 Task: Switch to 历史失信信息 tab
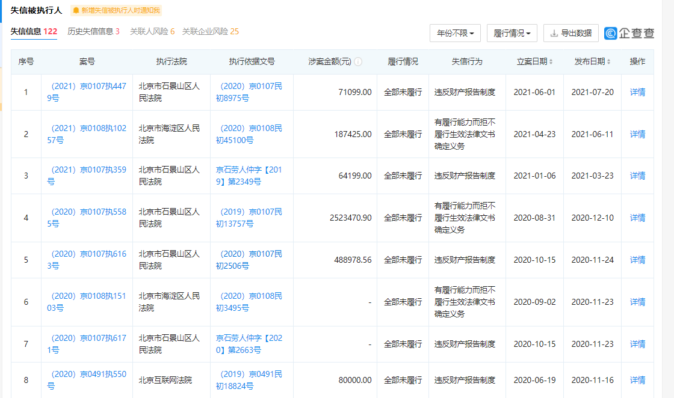point(93,31)
